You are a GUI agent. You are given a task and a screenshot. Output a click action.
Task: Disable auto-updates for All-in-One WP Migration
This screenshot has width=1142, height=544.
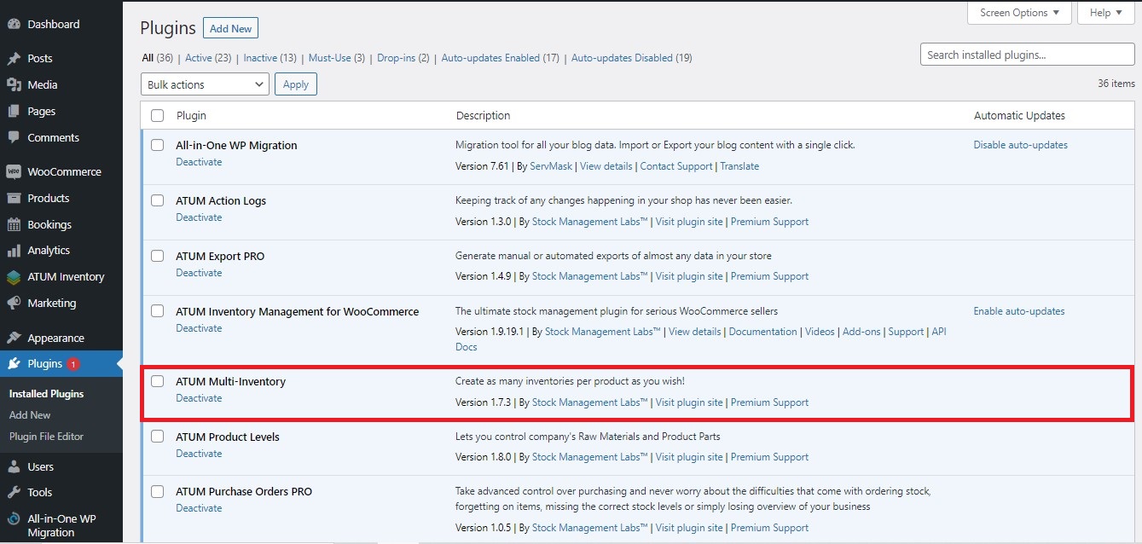tap(1021, 145)
